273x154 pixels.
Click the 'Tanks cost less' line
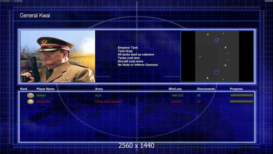point(129,58)
